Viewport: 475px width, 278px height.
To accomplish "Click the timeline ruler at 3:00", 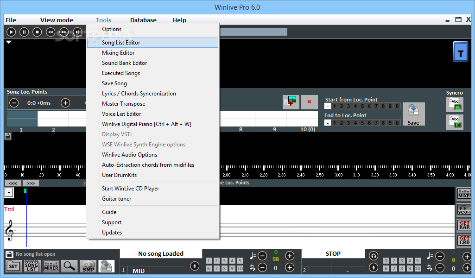I will [339, 175].
